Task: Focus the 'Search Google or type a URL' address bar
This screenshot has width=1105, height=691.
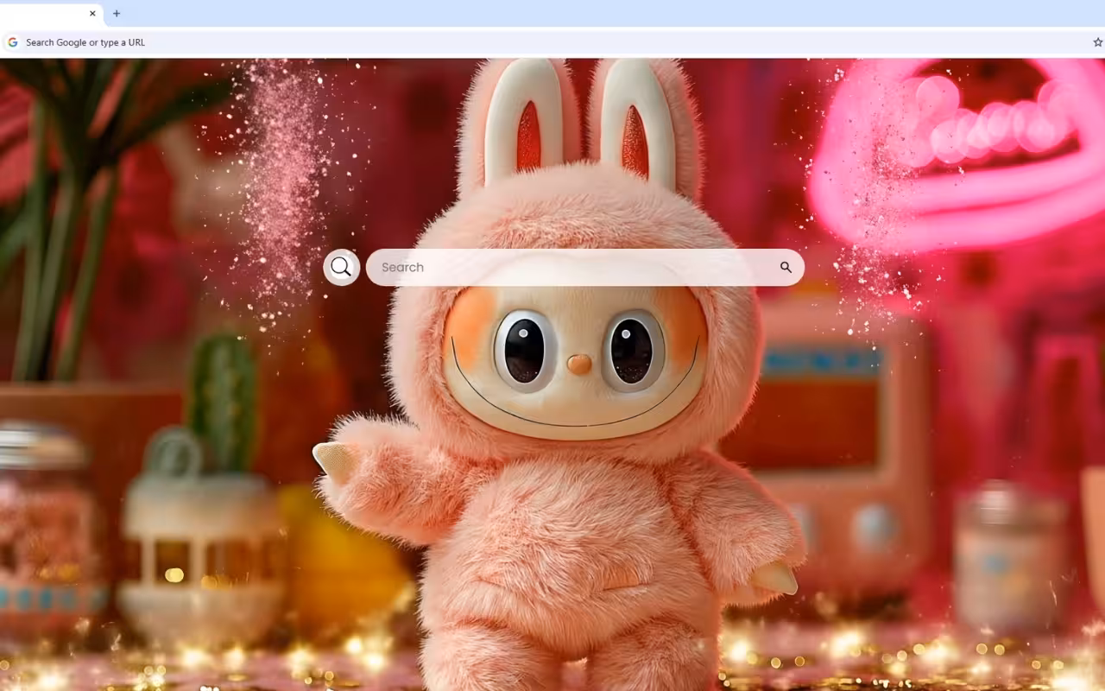Action: 552,42
